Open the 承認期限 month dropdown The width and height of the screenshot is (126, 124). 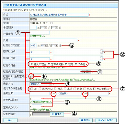pos(44,28)
